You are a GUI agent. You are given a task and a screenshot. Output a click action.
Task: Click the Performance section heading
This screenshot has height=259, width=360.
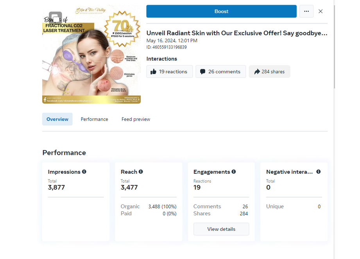tap(64, 153)
